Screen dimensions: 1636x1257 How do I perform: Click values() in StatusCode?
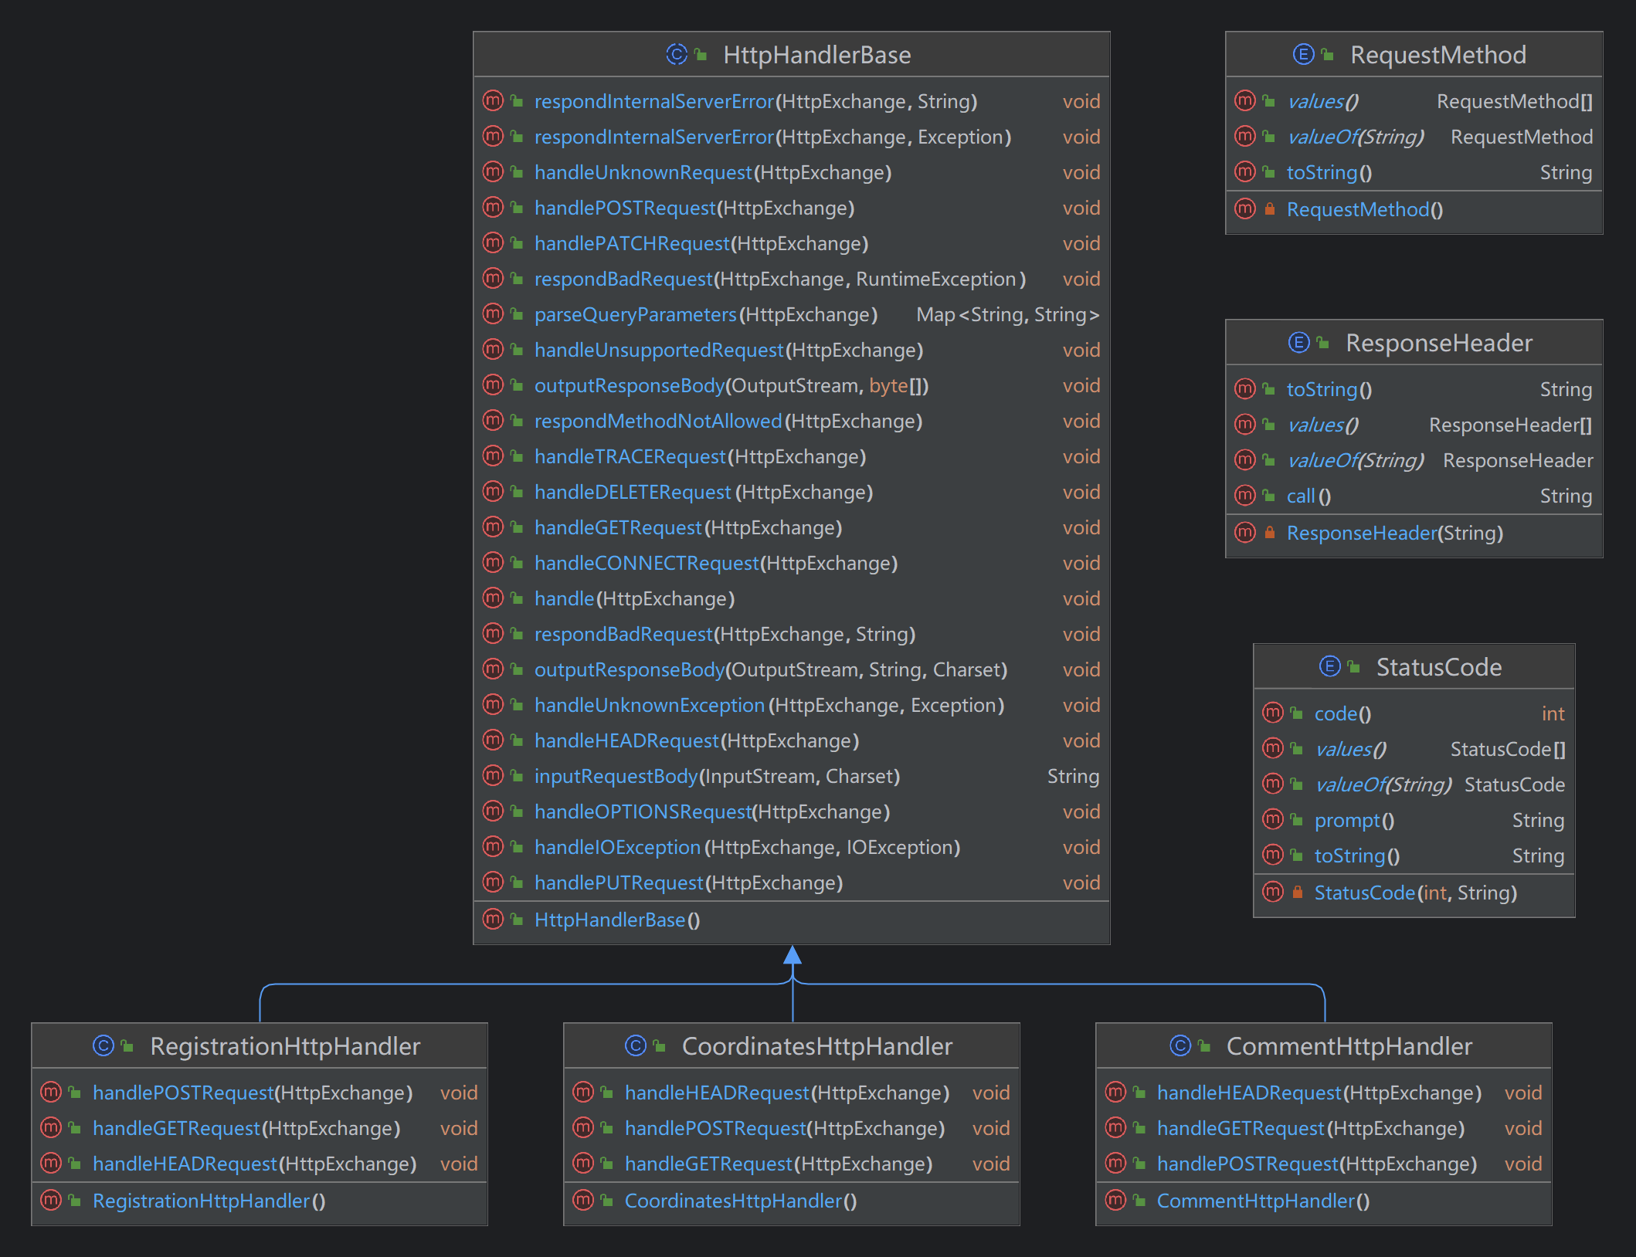[1350, 749]
